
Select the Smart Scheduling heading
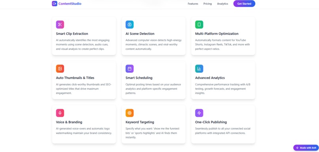pos(139,78)
